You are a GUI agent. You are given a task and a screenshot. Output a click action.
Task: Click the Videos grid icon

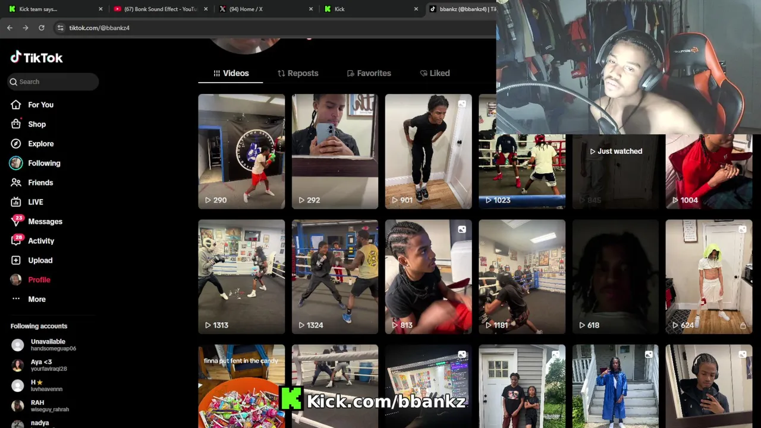coord(216,73)
